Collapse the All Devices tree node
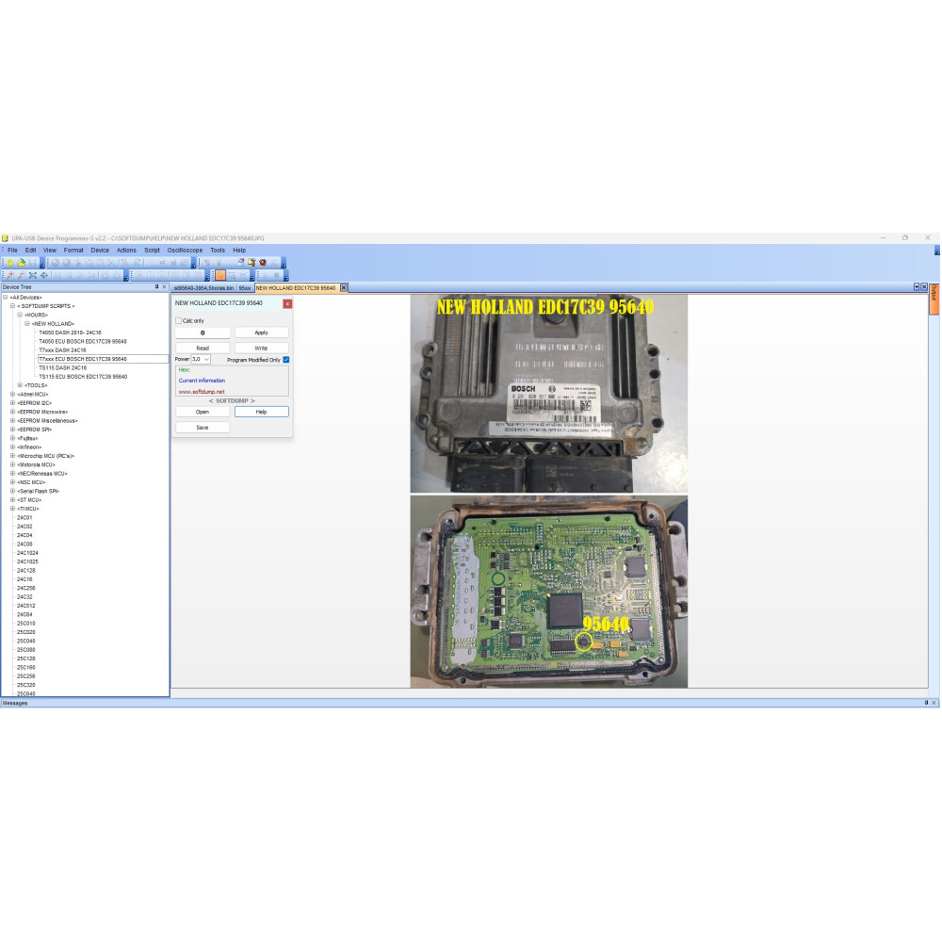Image resolution: width=942 pixels, height=942 pixels. point(6,298)
